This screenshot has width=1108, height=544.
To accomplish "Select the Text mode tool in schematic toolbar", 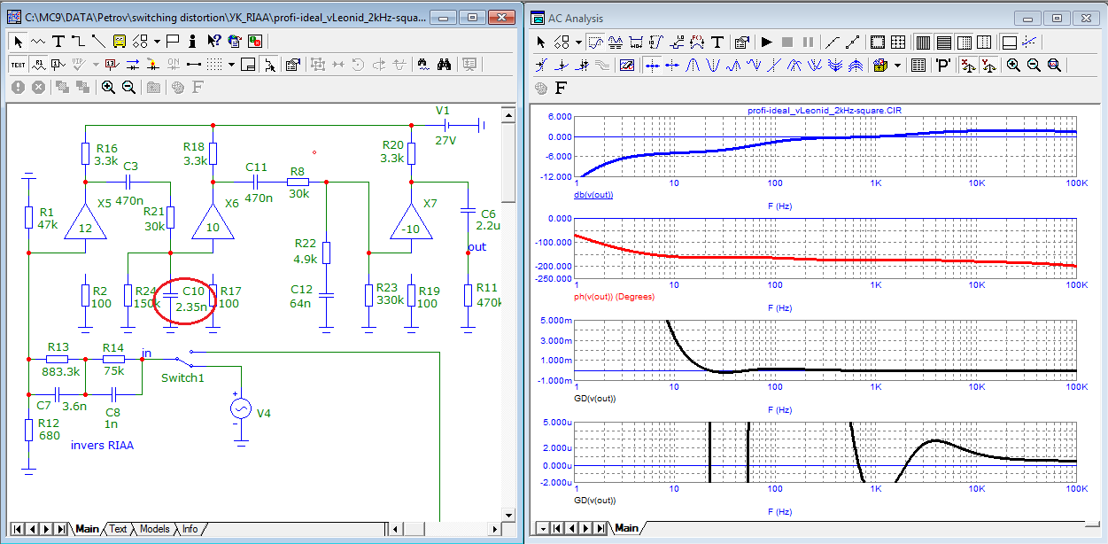I will (x=58, y=41).
